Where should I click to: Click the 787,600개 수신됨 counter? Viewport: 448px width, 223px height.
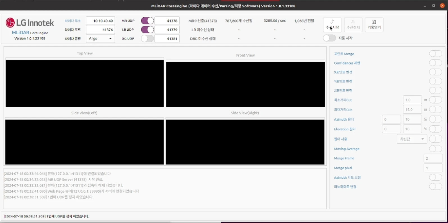point(239,21)
